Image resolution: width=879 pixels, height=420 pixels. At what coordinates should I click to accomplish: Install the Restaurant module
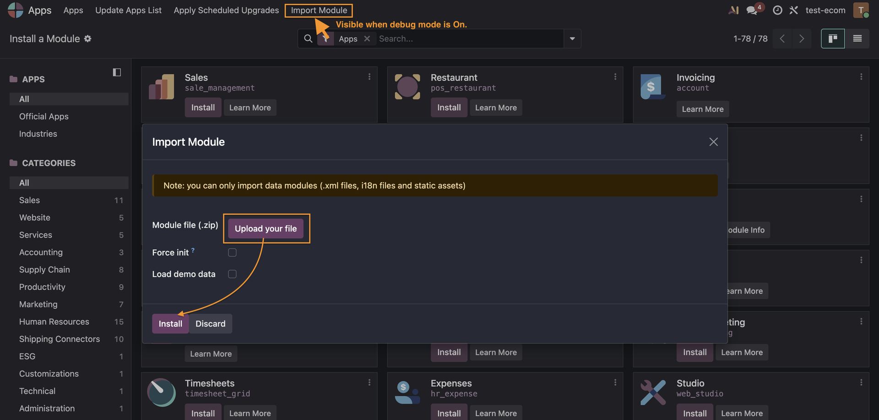(x=449, y=108)
